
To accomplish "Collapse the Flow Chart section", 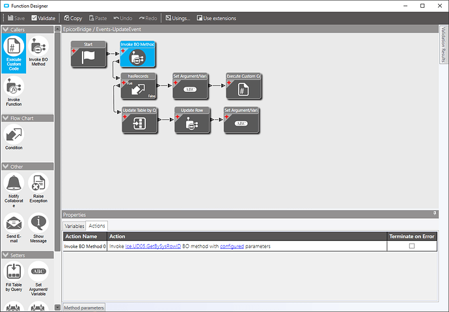I will click(x=5, y=118).
